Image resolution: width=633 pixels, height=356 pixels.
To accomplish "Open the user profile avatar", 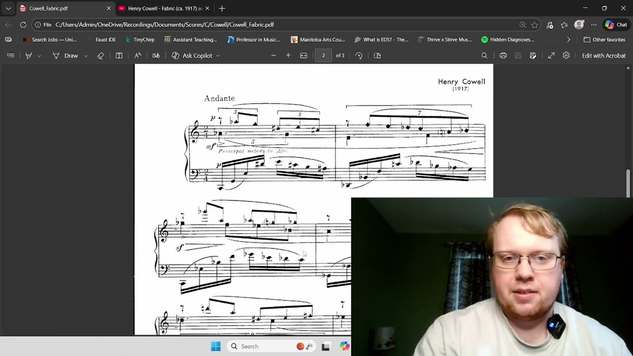I will 579,25.
